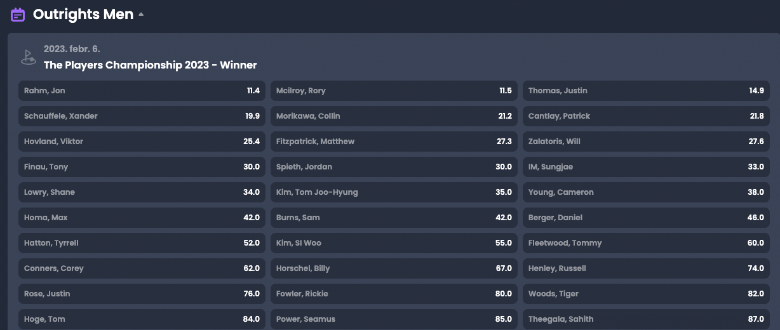This screenshot has height=330, width=780.
Task: Choose Schauffele, Xander odds 19.9
Action: pos(142,116)
